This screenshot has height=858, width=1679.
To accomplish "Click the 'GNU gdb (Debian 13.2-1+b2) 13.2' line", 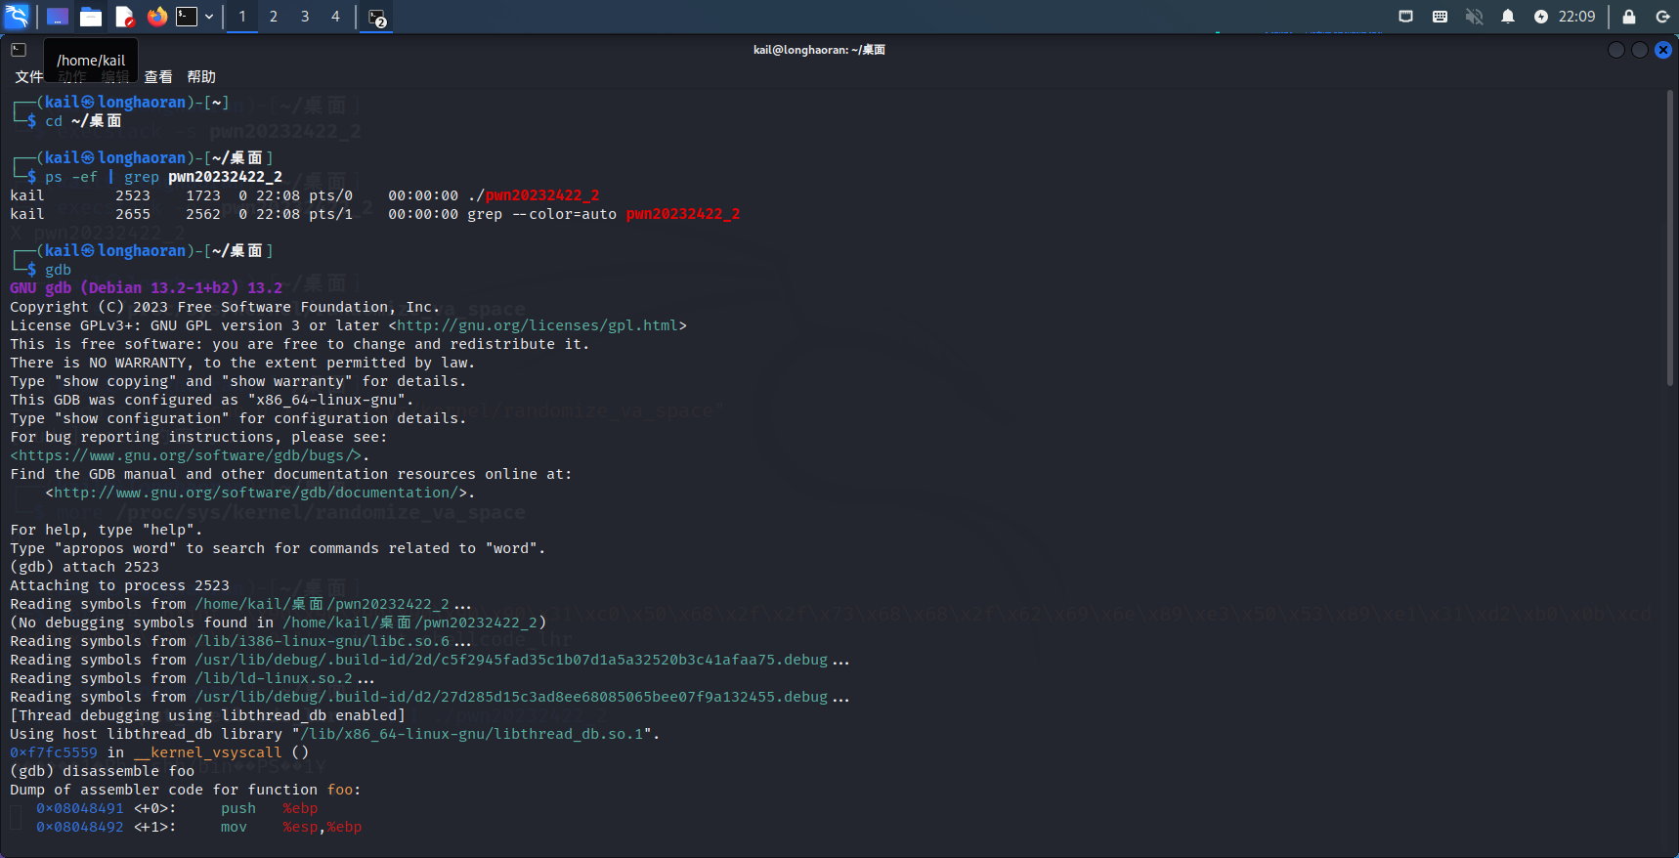I will click(x=146, y=288).
